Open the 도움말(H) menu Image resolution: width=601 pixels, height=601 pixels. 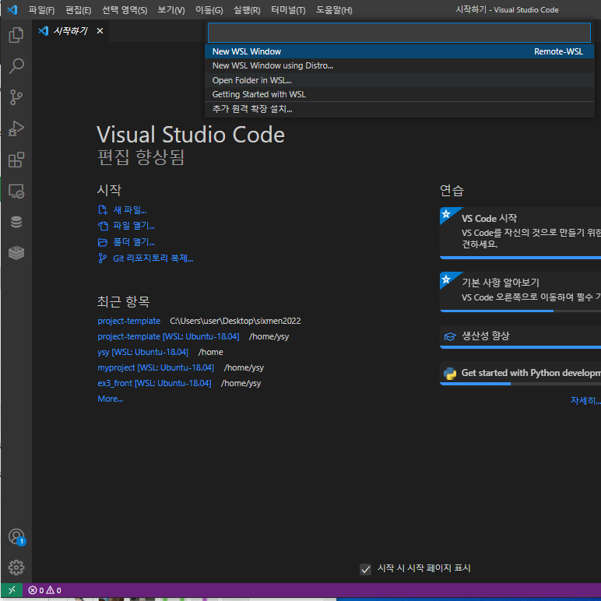[334, 10]
